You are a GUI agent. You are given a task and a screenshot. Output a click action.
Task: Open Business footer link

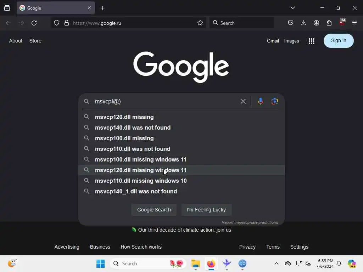100,247
